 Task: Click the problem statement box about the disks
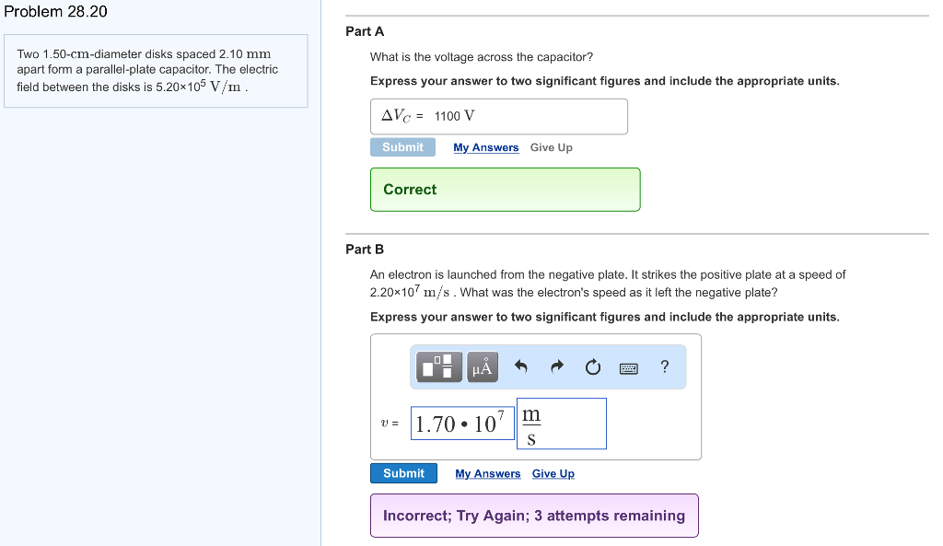point(156,71)
